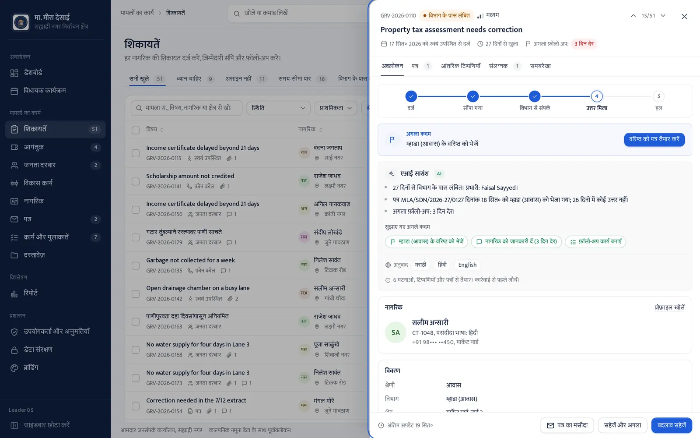700x438 pixels.
Task: Toggle the select-all checkbox in table header
Action: tap(136, 130)
